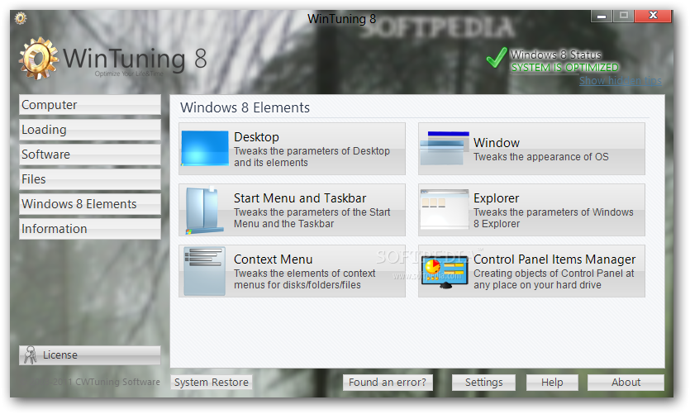This screenshot has width=690, height=414.
Task: Click the Context Menu list icon
Action: pos(205,270)
